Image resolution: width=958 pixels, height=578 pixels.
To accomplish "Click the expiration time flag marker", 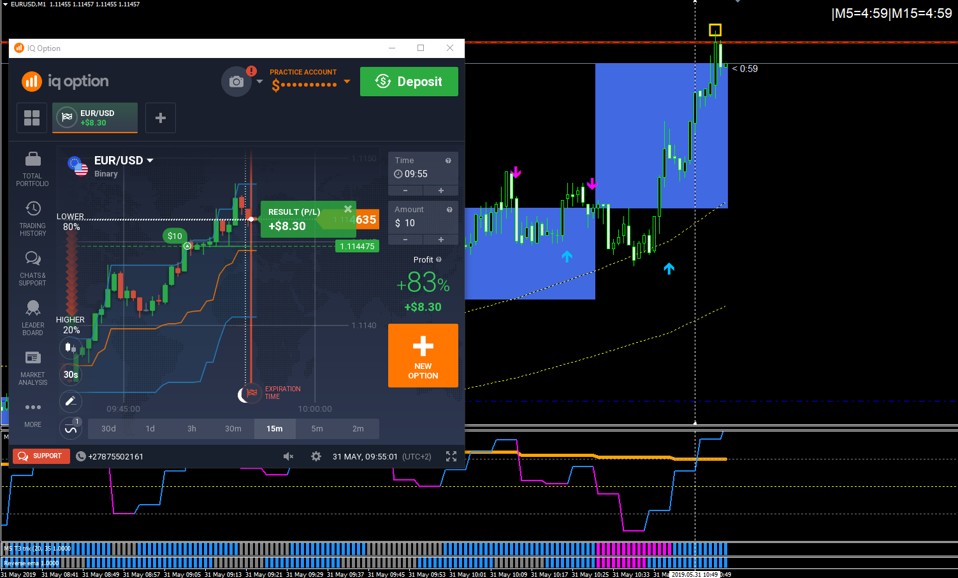I will (252, 393).
